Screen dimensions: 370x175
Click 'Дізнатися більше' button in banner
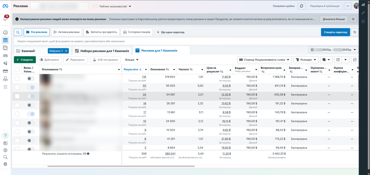coord(334,19)
